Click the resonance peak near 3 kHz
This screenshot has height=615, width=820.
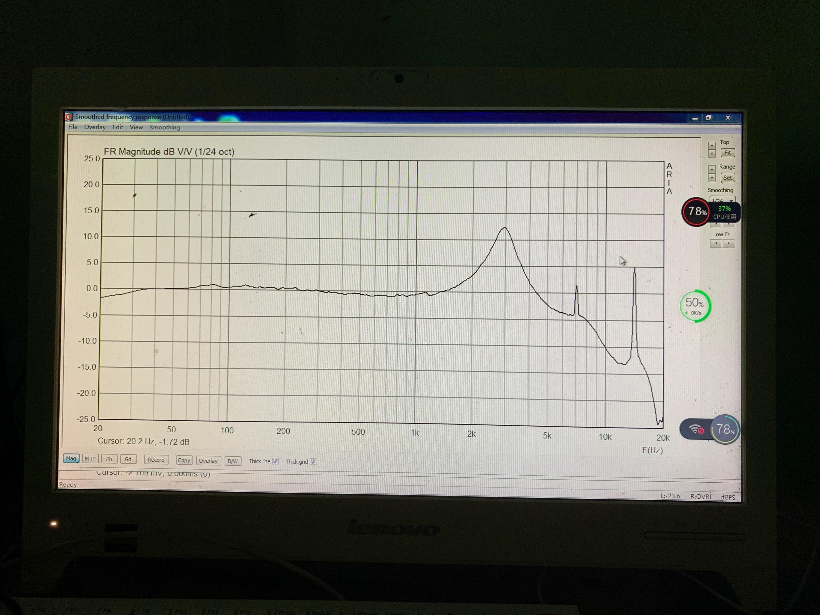point(505,228)
